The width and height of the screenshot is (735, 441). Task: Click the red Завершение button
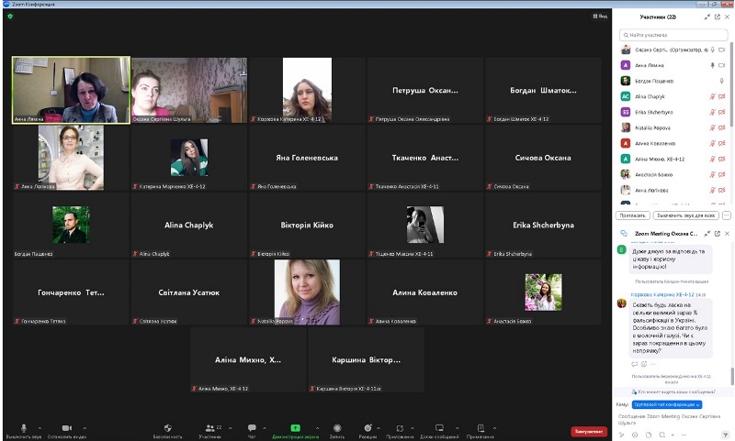tap(589, 431)
